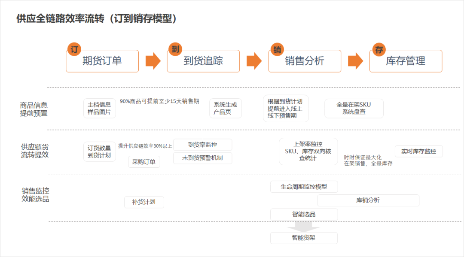The width and height of the screenshot is (464, 257).
Task: Click the orange 销 circle badge
Action: coord(277,49)
